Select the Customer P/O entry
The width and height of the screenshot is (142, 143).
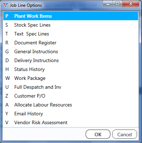[x=71, y=96]
